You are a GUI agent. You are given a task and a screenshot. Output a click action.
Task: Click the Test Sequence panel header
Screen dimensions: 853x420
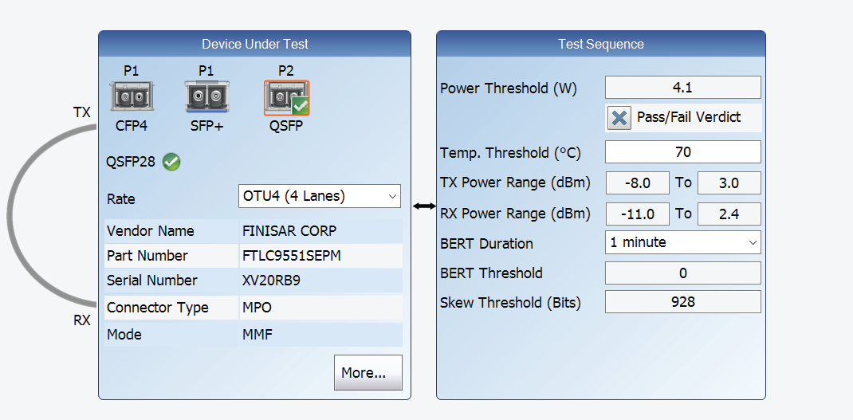pyautogui.click(x=600, y=44)
